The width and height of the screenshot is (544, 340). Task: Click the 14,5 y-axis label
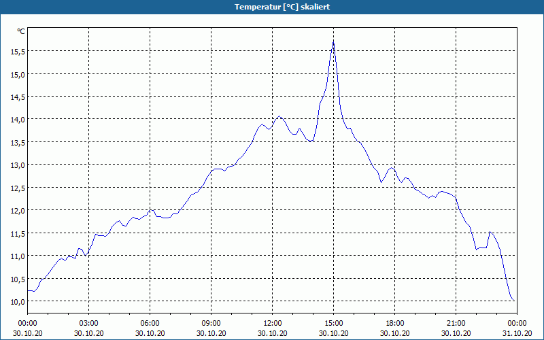coord(18,97)
